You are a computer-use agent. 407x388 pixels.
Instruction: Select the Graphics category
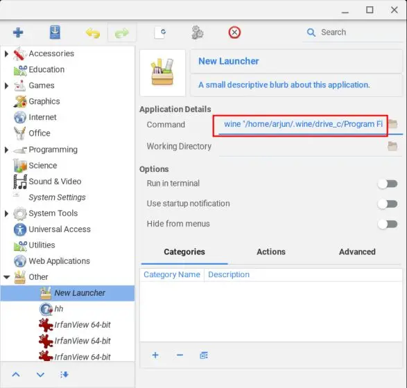click(x=44, y=101)
